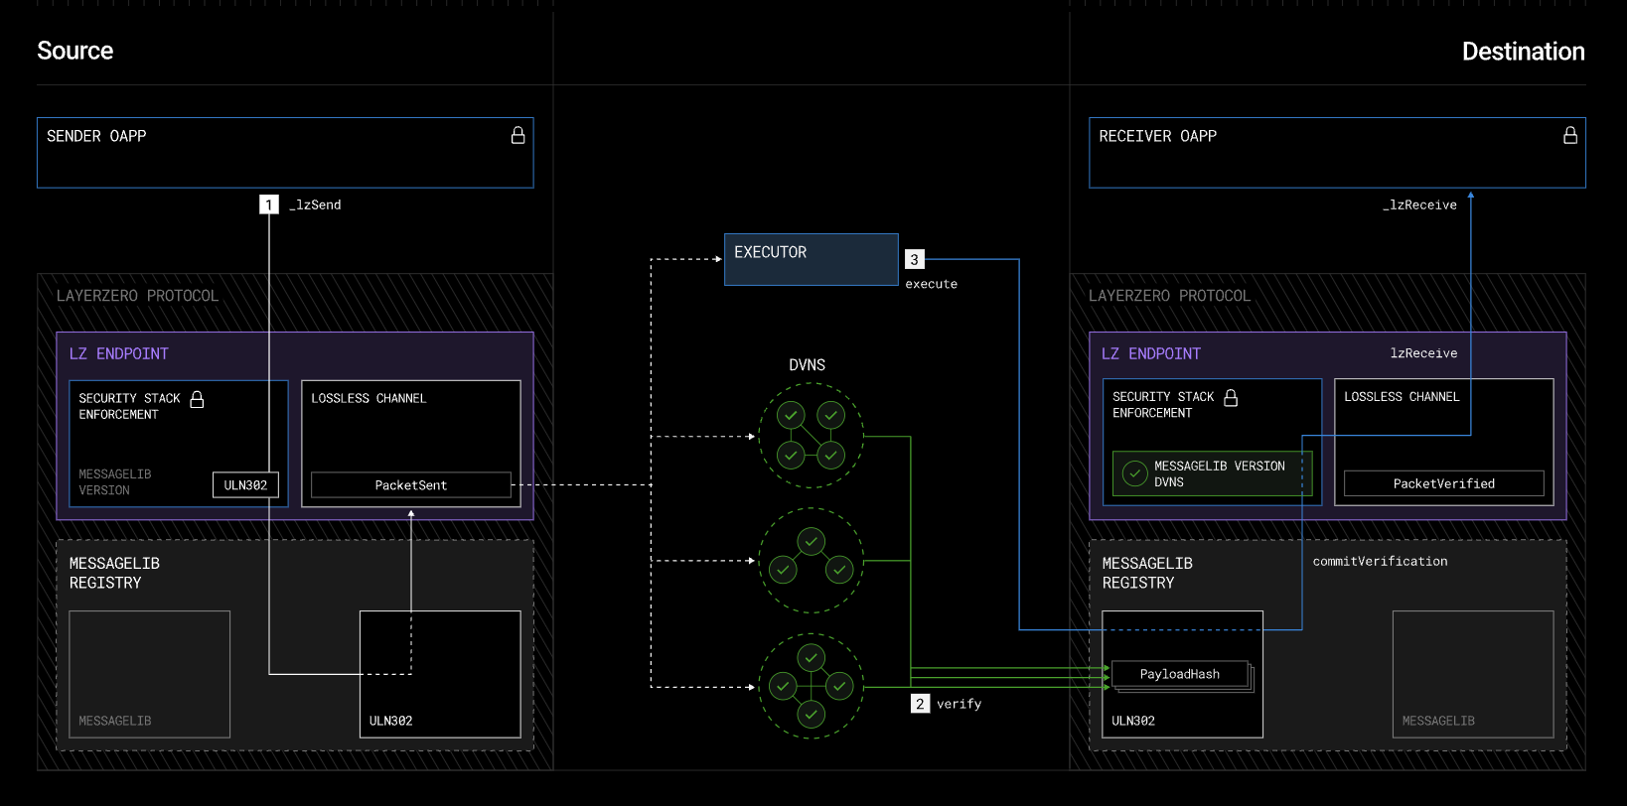Select the RECEIVER OAPP box

[x=1337, y=153]
